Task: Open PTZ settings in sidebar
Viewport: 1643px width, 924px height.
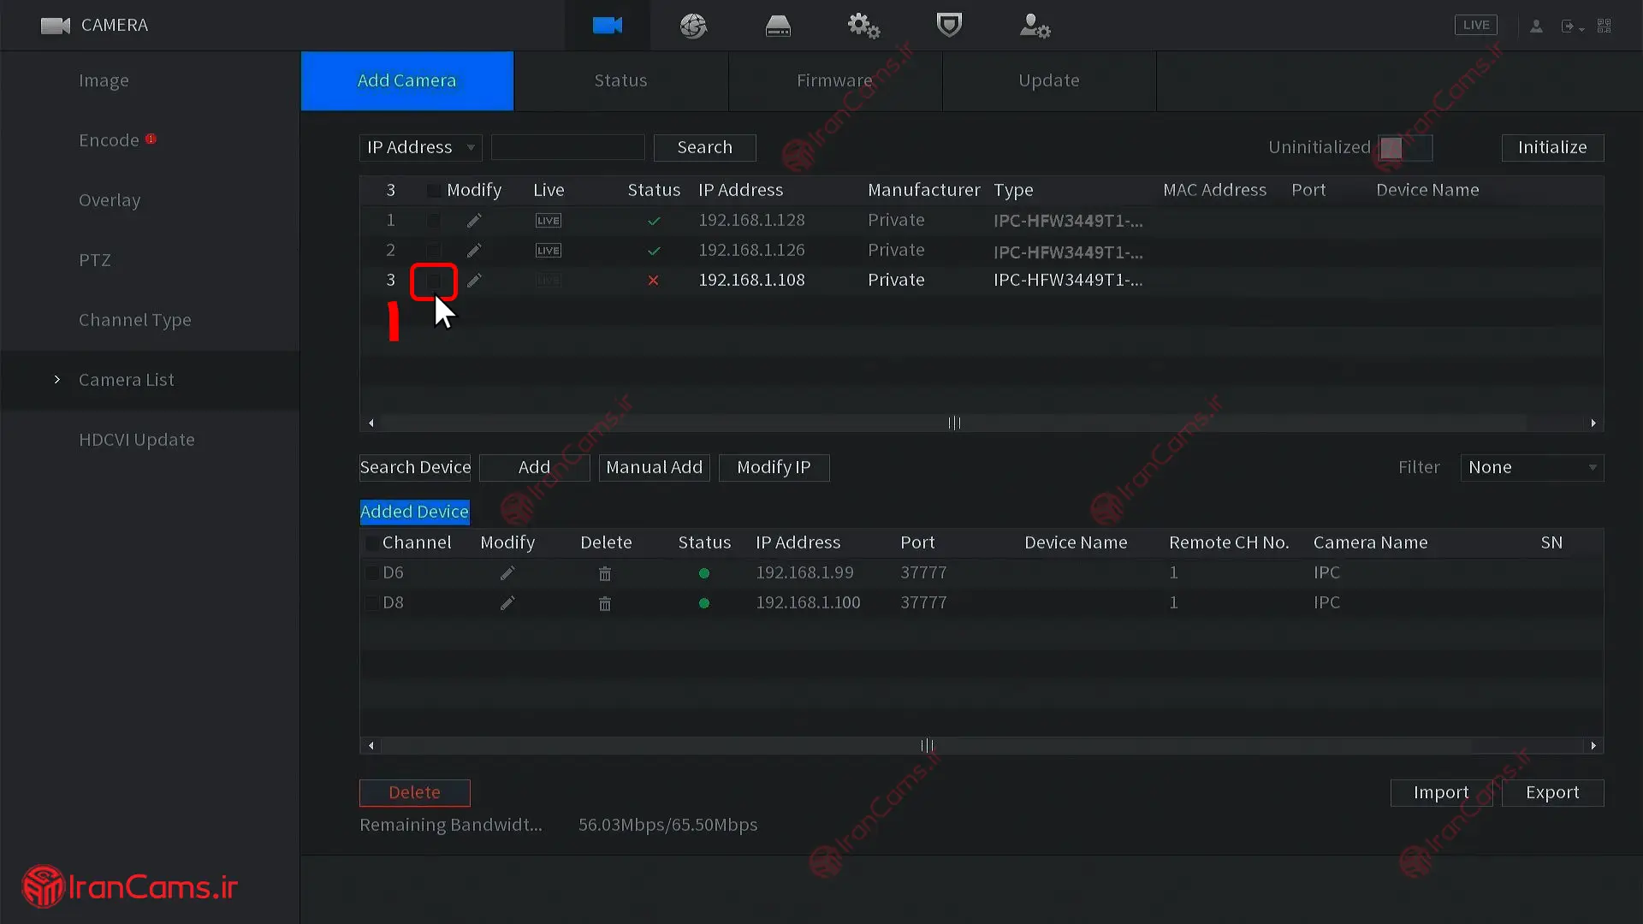Action: click(x=95, y=260)
